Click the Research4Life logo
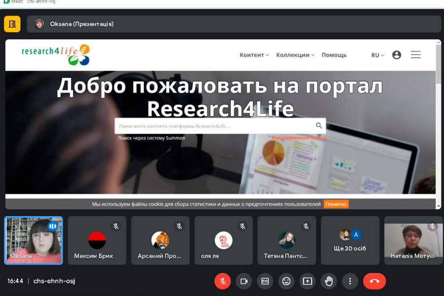This screenshot has height=296, width=444. (56, 55)
